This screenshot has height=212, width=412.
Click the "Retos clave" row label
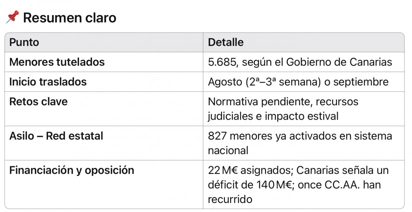pos(38,102)
